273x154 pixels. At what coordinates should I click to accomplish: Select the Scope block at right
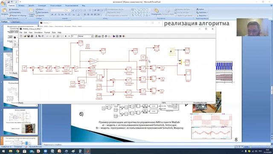(188, 75)
